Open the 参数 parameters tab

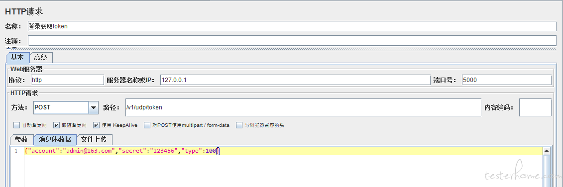point(21,139)
